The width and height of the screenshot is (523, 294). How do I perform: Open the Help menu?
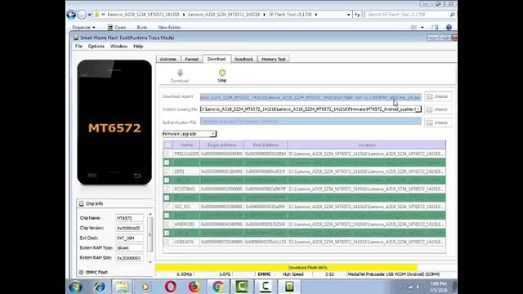coord(138,47)
